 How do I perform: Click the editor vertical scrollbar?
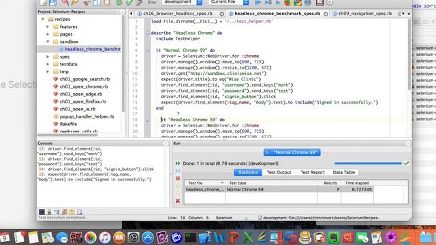(409, 54)
